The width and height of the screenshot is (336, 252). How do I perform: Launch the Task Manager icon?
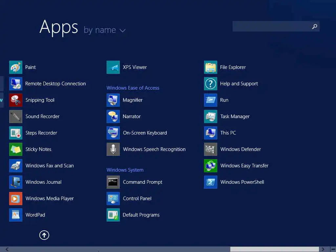click(211, 116)
